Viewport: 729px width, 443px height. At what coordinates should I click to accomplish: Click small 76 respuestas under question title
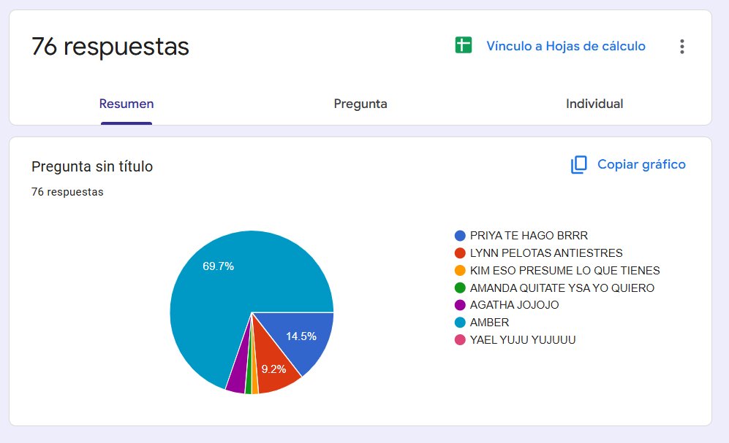[x=67, y=192]
